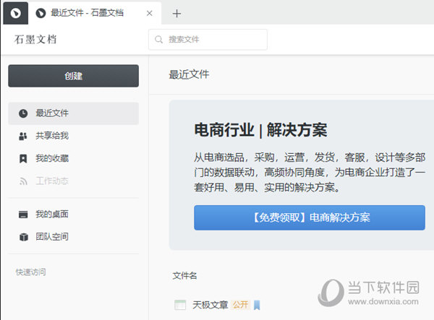Click the 公开 tag on 天极文章
The height and width of the screenshot is (320, 434).
click(241, 305)
